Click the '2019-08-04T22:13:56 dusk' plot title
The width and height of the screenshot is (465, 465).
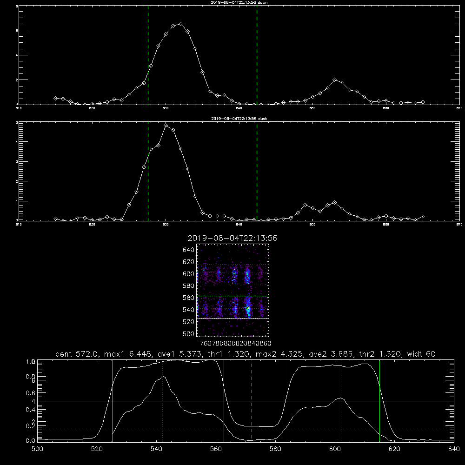pyautogui.click(x=239, y=119)
